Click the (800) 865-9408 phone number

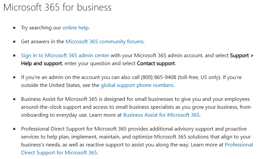(158, 77)
